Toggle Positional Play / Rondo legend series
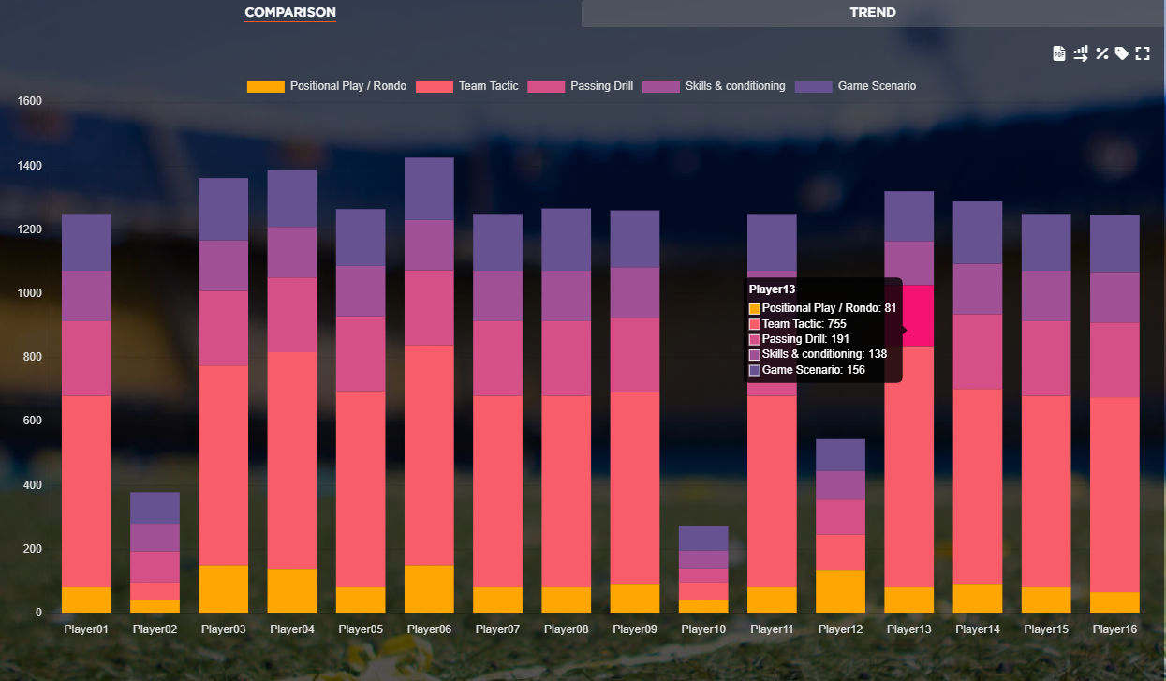 tap(347, 86)
